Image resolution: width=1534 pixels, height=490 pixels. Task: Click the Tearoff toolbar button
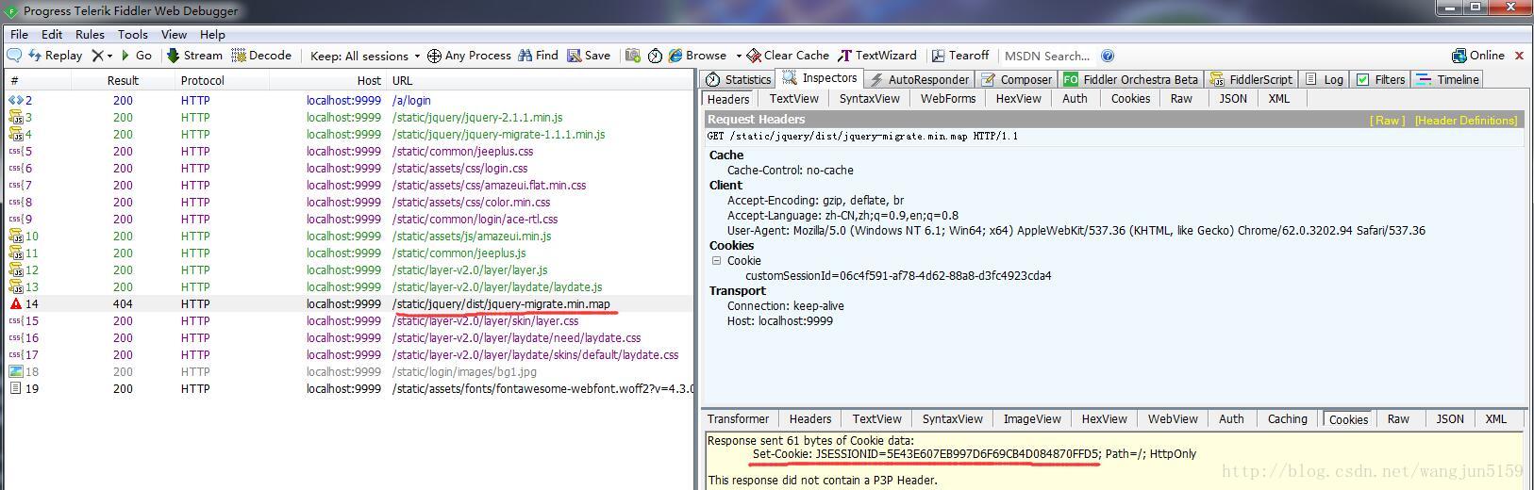[960, 56]
